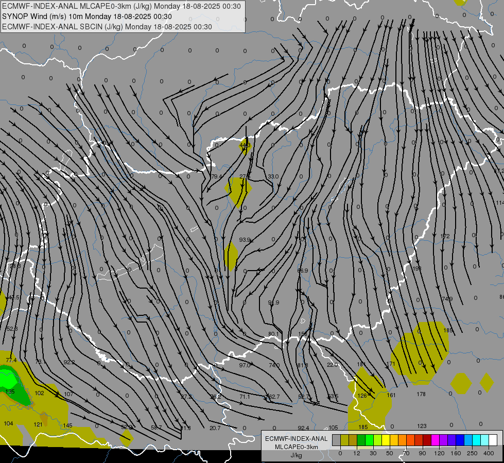Viewport: 504px width, 463px height.
Task: Click the legend tick label 70
Action: tap(406, 453)
